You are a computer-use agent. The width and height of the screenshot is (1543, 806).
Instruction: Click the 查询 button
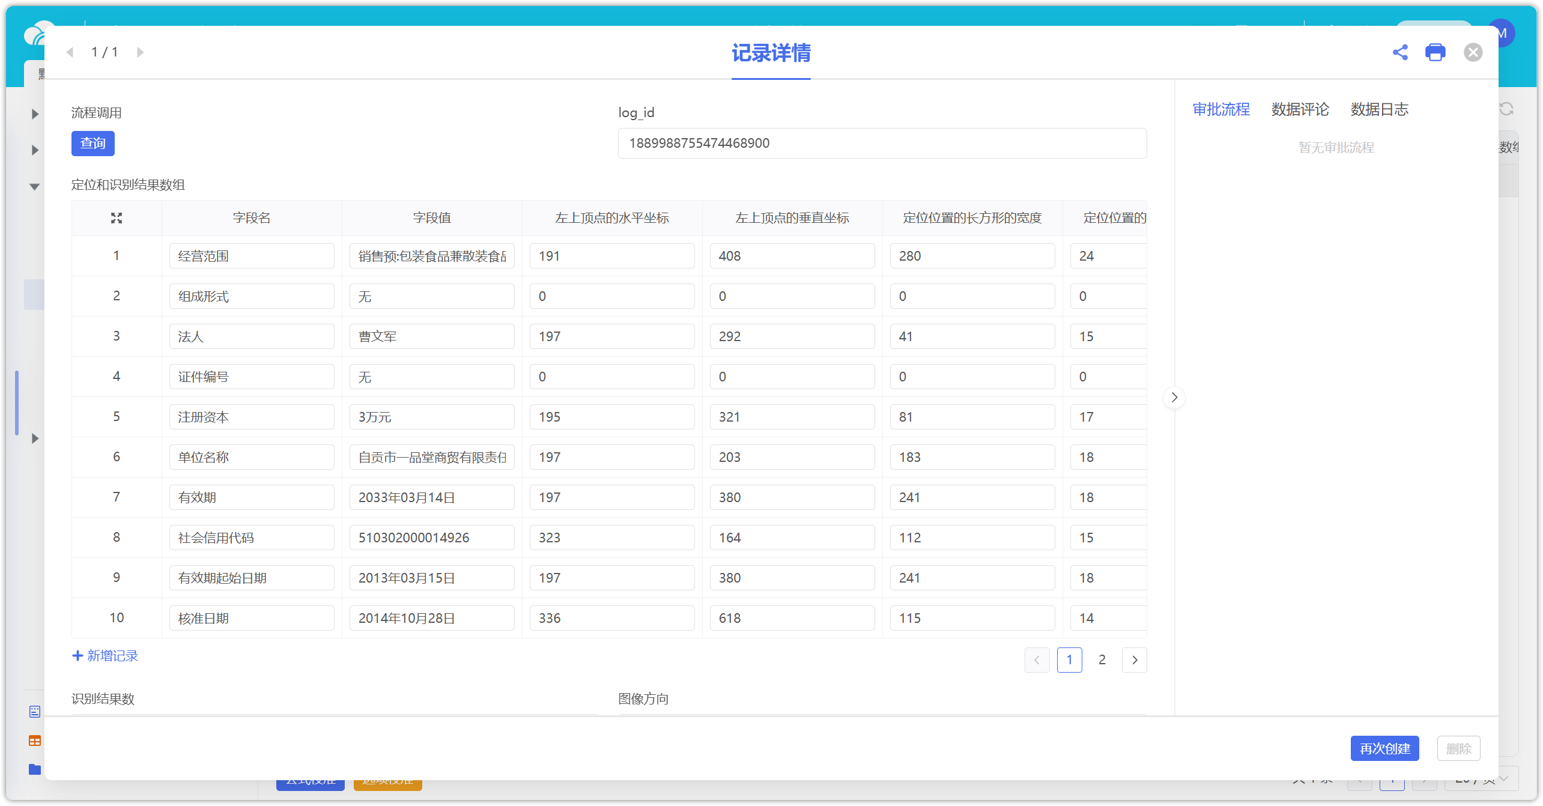(x=92, y=144)
